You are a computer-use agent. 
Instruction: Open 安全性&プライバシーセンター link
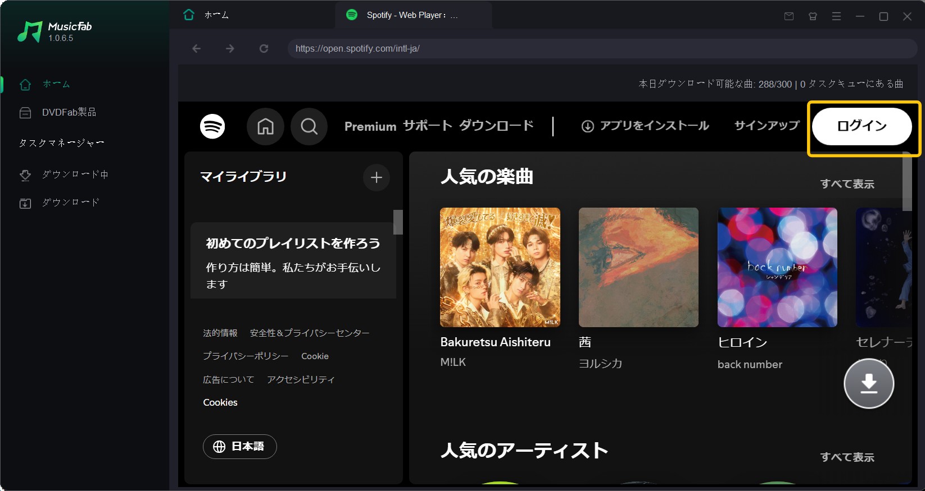pos(310,333)
